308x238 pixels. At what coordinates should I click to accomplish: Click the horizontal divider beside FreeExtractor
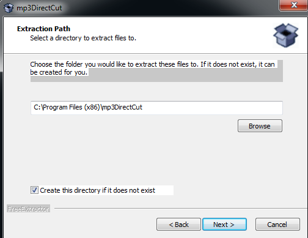coord(181,209)
